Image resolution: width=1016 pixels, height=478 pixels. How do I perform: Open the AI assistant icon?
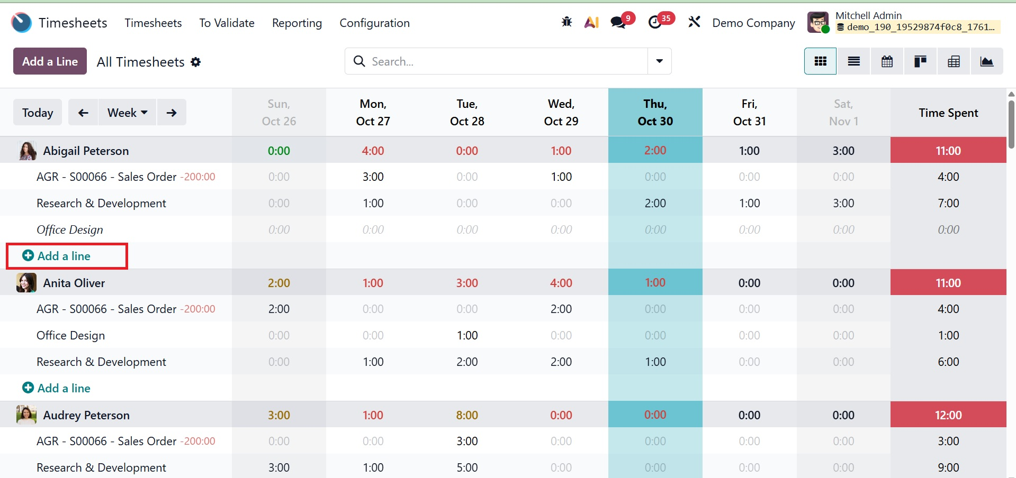[591, 22]
